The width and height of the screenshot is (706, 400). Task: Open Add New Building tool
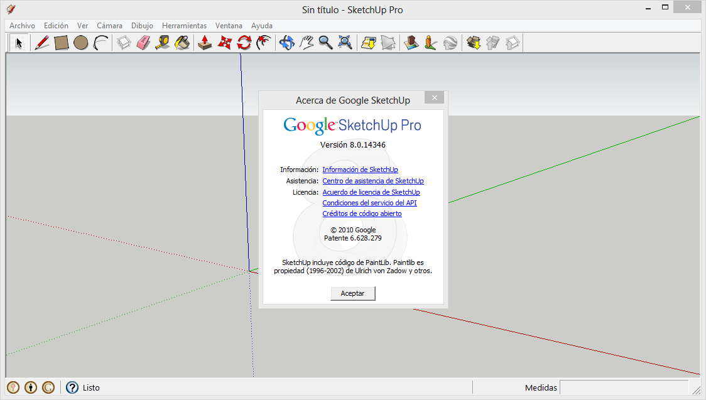click(411, 43)
